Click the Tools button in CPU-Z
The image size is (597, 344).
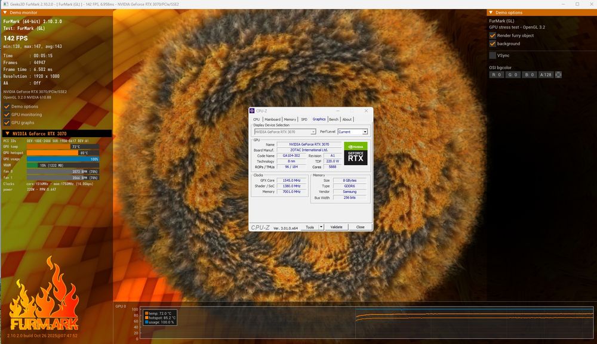coord(310,227)
